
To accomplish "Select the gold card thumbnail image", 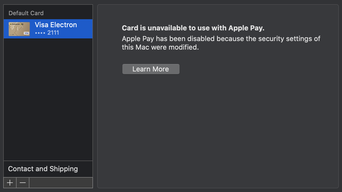I will [19, 29].
